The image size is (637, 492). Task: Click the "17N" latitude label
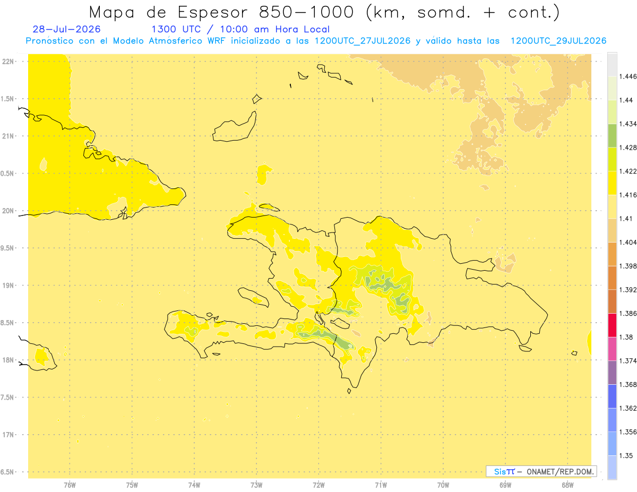click(9, 435)
